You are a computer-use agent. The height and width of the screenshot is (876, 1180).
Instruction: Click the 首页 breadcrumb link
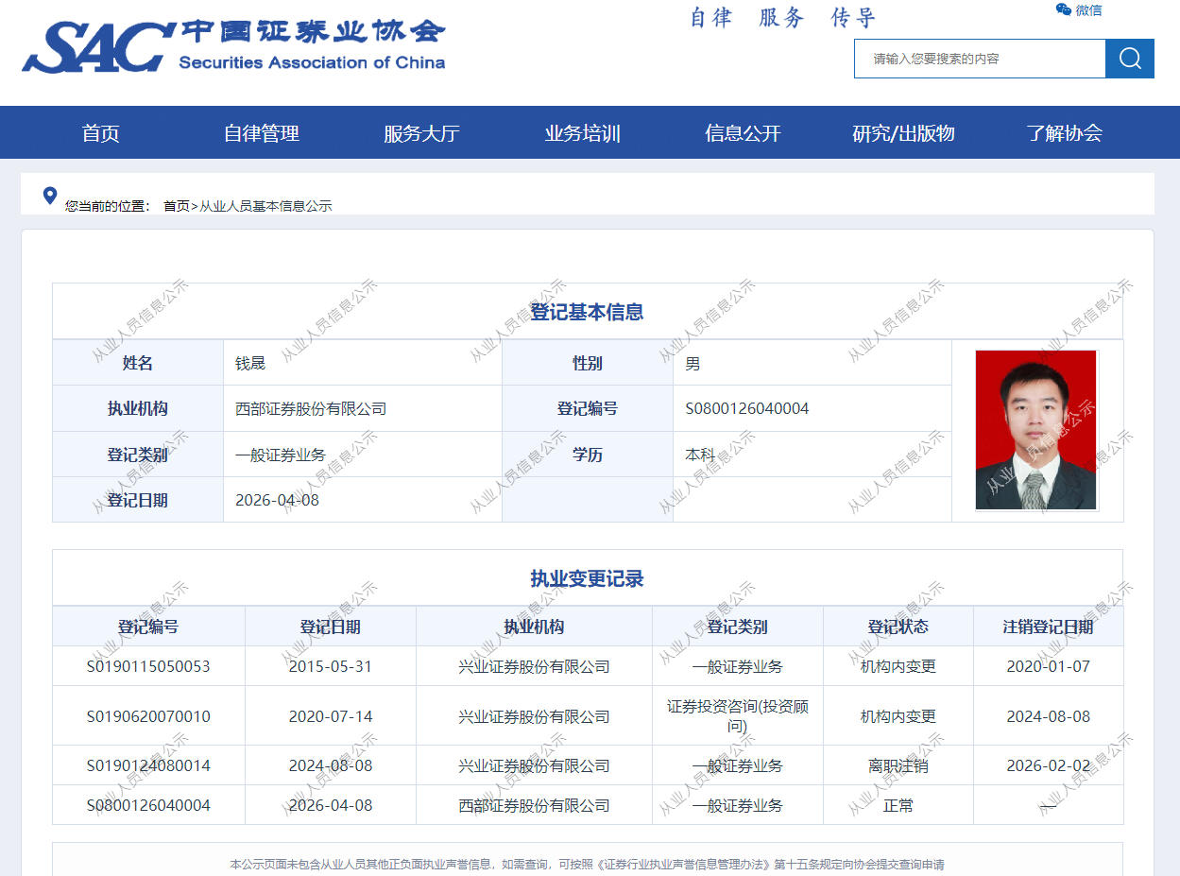click(x=176, y=206)
